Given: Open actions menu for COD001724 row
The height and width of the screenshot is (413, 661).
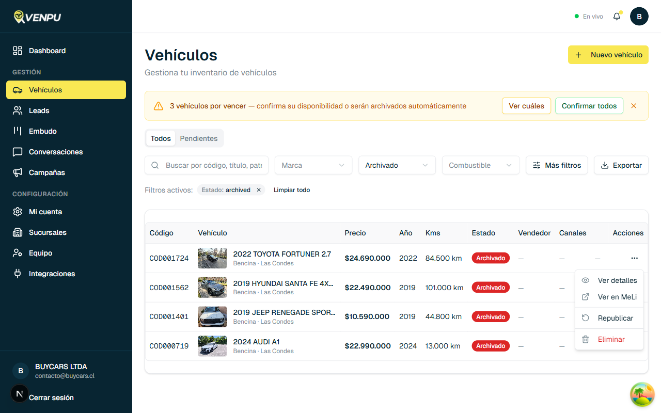Looking at the screenshot, I should 634,258.
